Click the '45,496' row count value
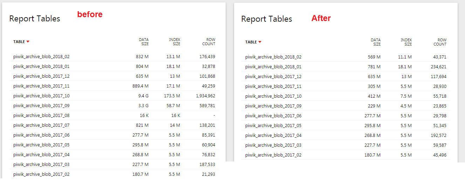Image resolution: width=465 pixels, height=187 pixels. pyautogui.click(x=440, y=155)
